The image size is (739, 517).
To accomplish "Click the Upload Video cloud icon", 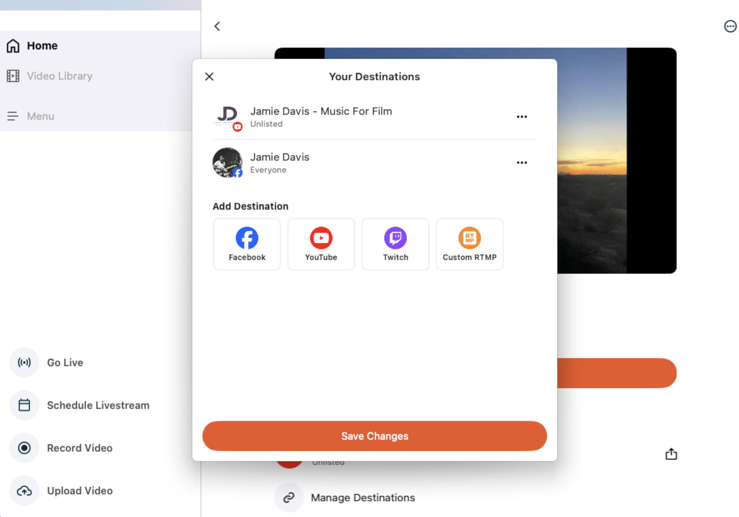I will tap(24, 490).
